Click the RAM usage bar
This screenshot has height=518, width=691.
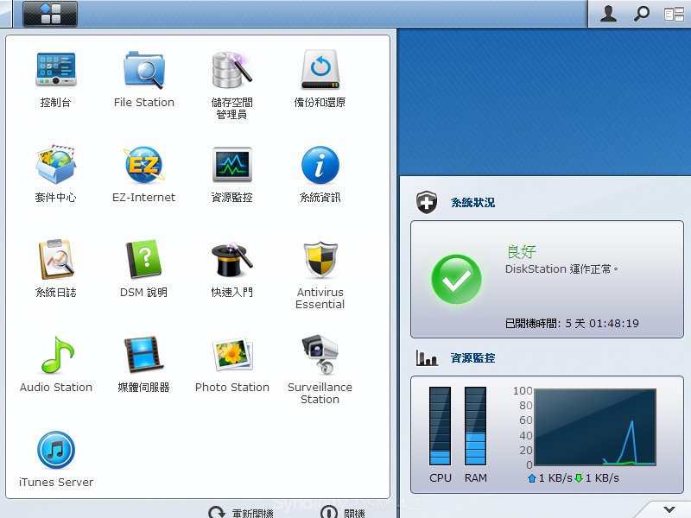point(476,426)
